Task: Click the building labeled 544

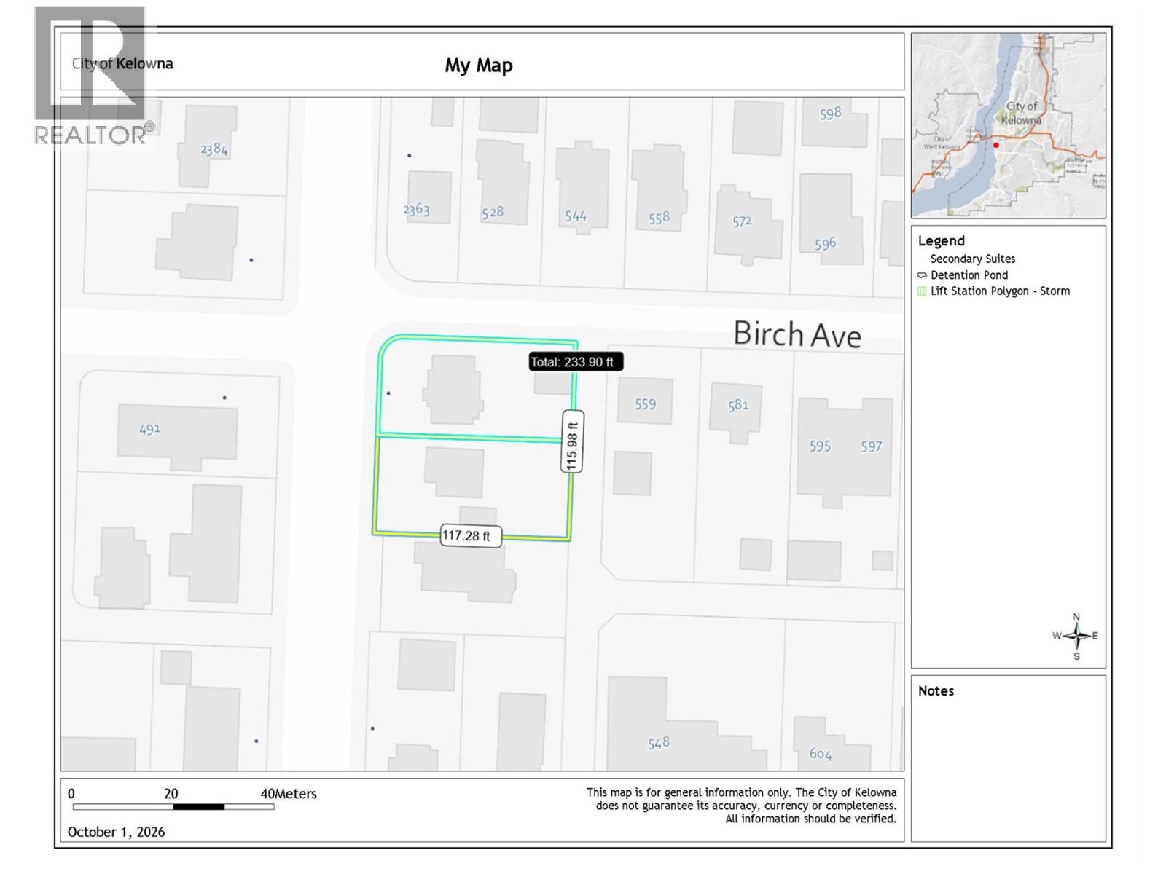Action: tap(582, 187)
